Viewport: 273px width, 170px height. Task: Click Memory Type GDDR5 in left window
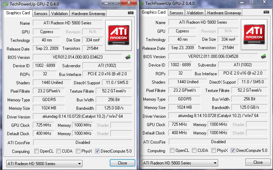(49, 100)
